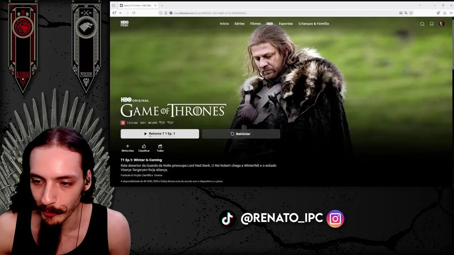This screenshot has height=255, width=454.
Task: Click the 4K UHD label
Action: tap(153, 123)
